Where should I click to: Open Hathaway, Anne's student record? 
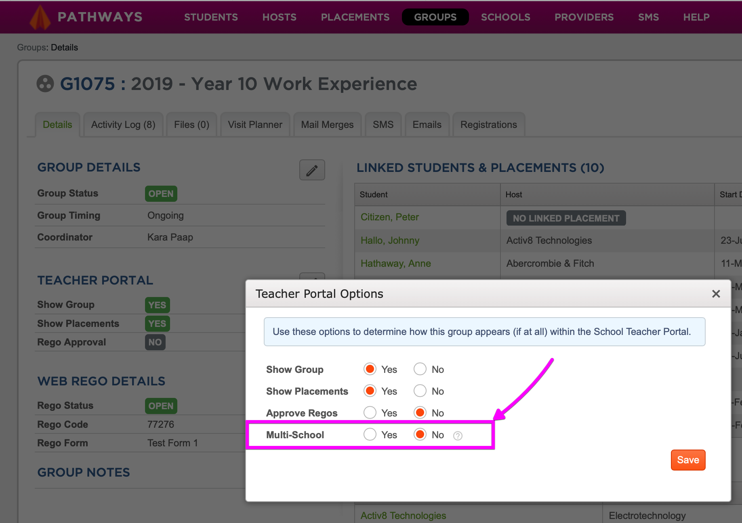click(395, 263)
